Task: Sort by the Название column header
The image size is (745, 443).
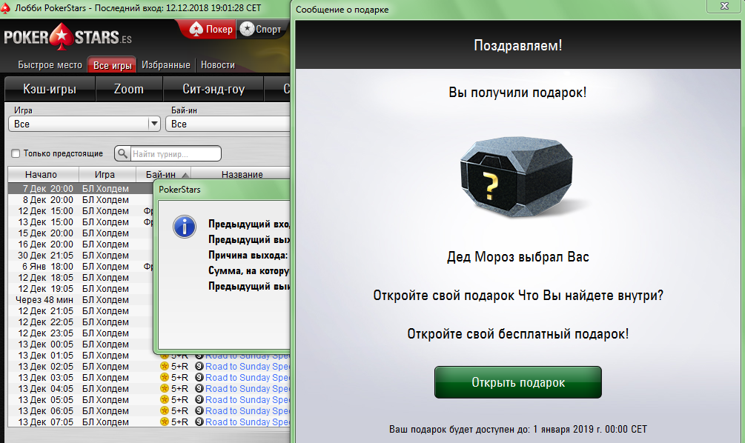Action: 242,174
